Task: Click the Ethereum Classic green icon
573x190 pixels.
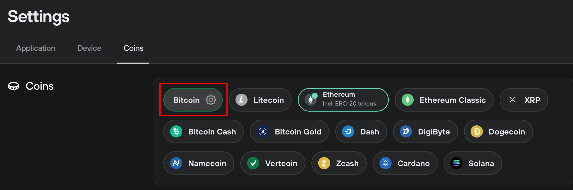Action: point(408,100)
